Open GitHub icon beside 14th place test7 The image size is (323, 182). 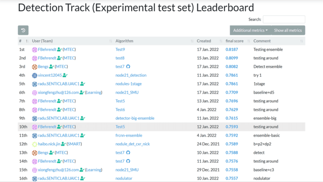tap(128, 161)
